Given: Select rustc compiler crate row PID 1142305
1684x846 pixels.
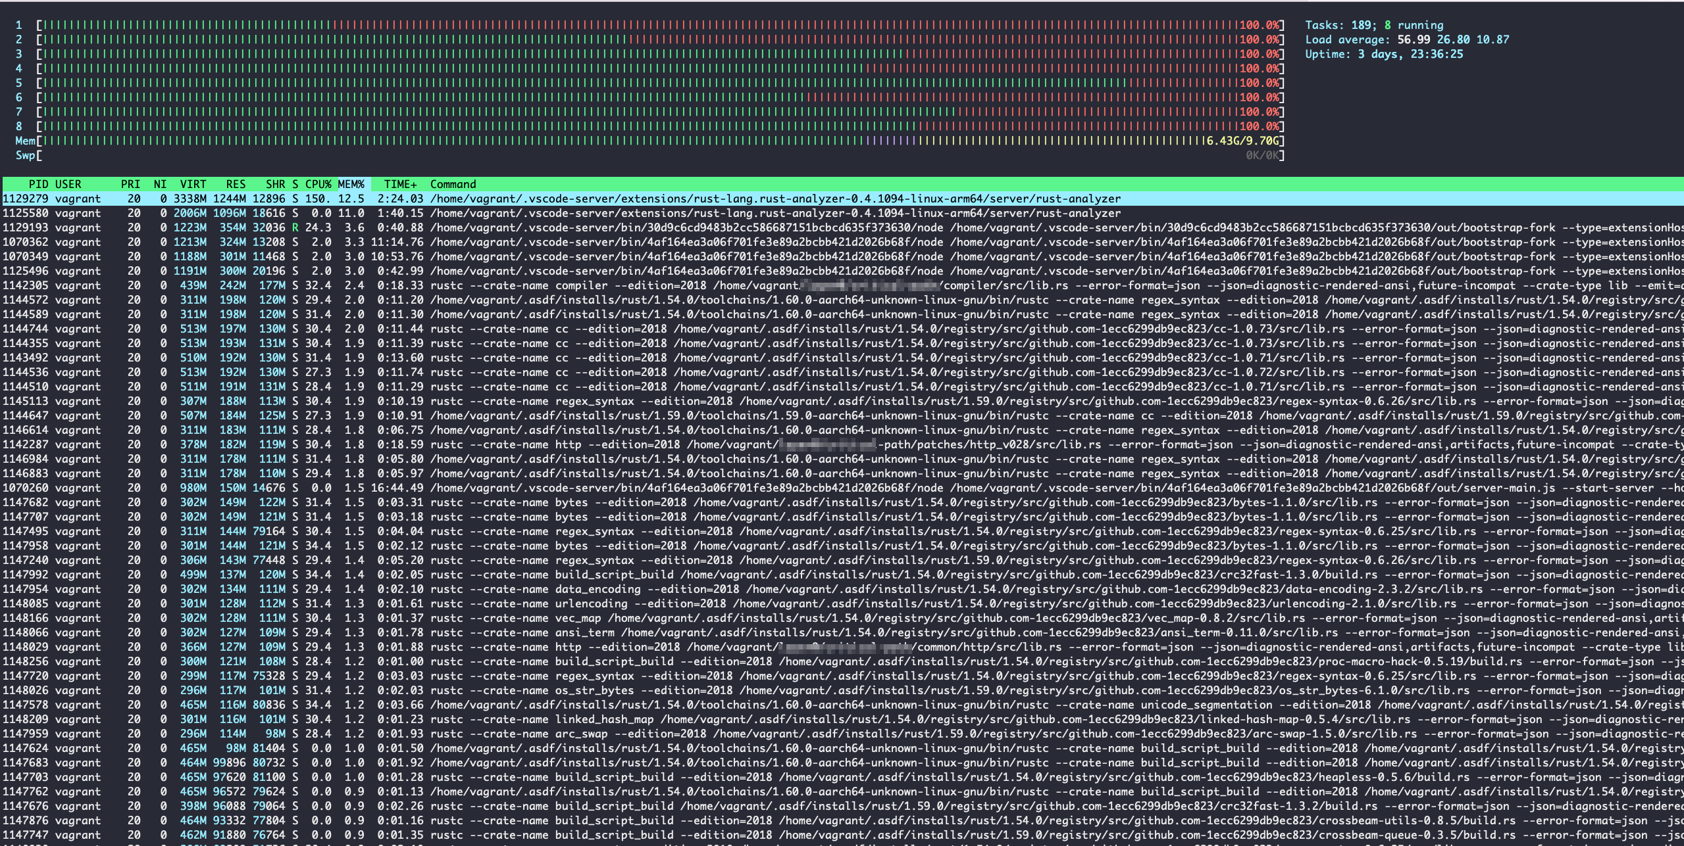Looking at the screenshot, I should (x=842, y=285).
